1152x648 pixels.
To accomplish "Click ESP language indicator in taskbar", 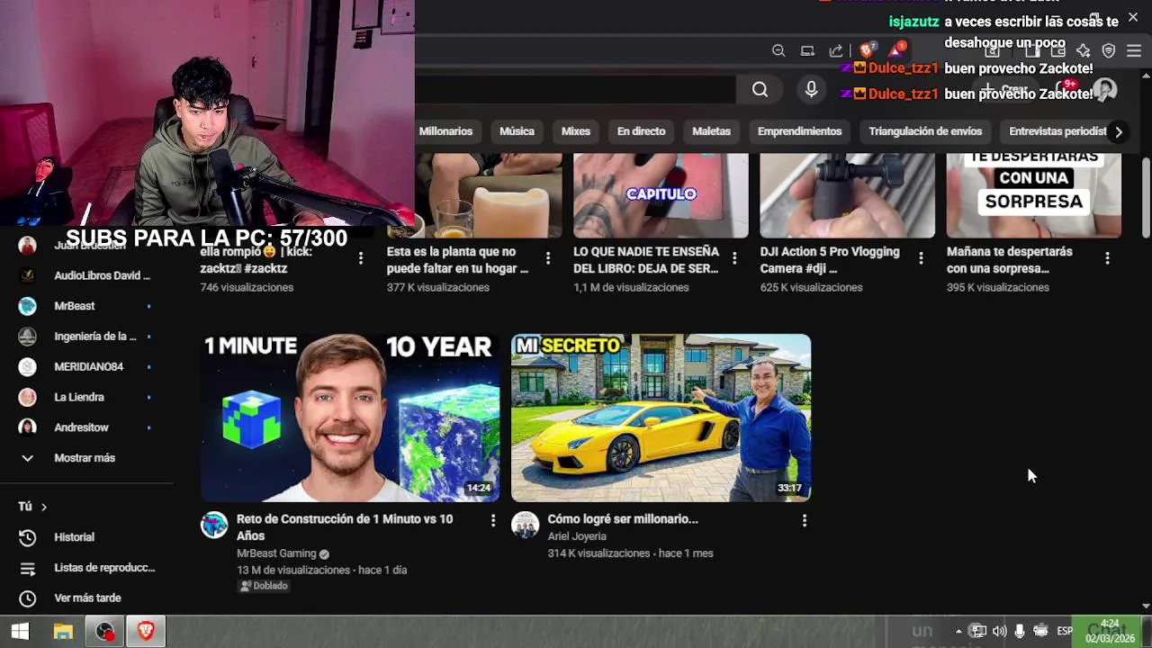I will (x=1065, y=631).
